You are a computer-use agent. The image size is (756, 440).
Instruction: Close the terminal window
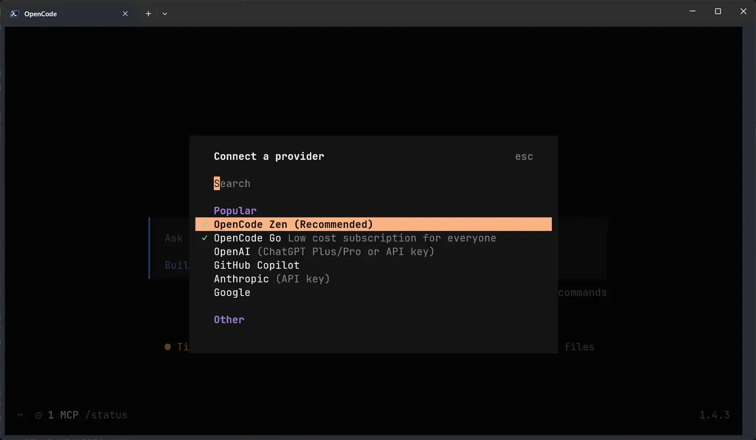[743, 11]
